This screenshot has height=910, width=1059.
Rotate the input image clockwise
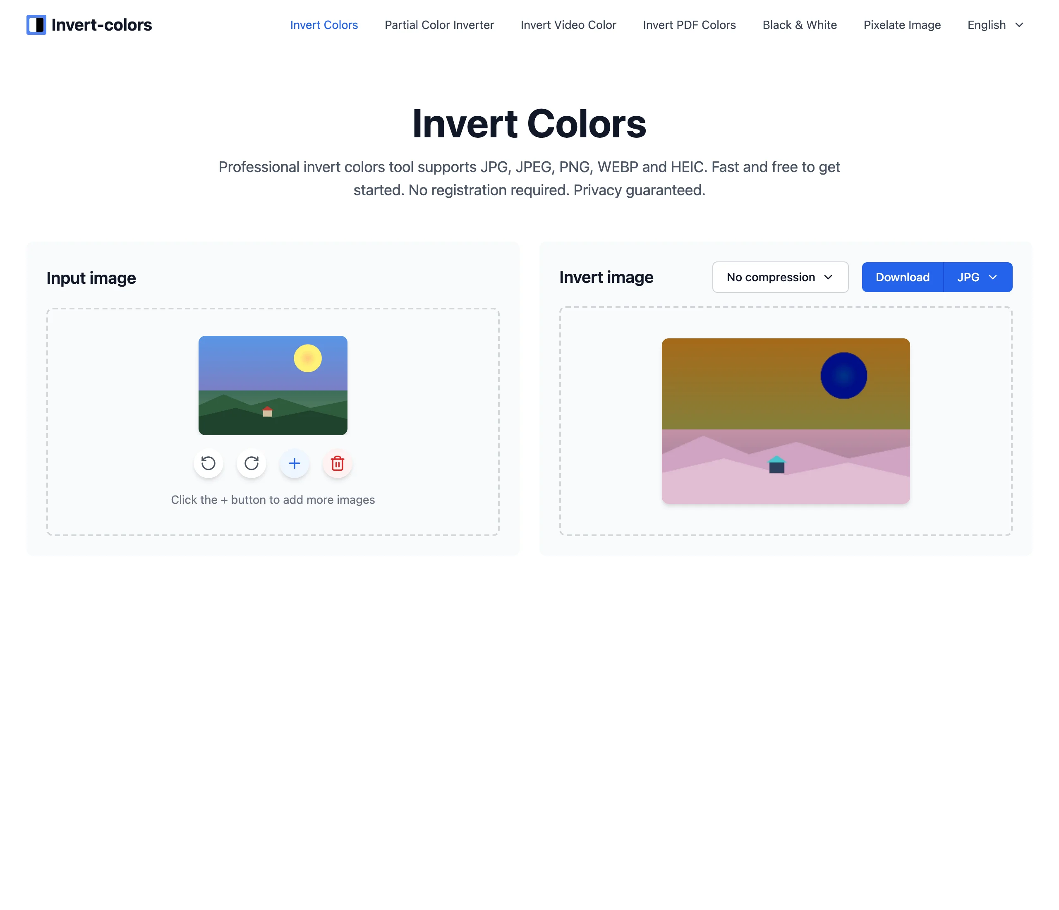point(251,463)
